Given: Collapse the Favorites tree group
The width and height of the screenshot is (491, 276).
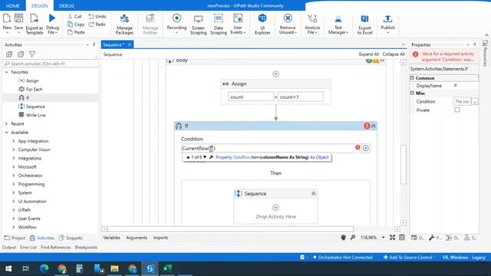Looking at the screenshot, I should [x=7, y=72].
